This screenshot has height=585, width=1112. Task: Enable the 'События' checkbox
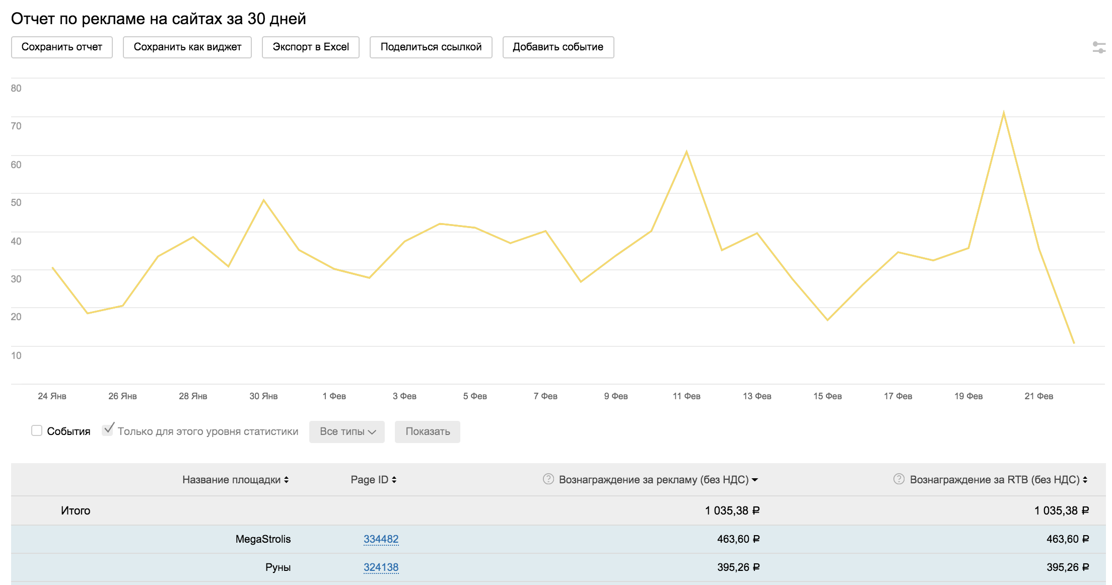tap(37, 431)
